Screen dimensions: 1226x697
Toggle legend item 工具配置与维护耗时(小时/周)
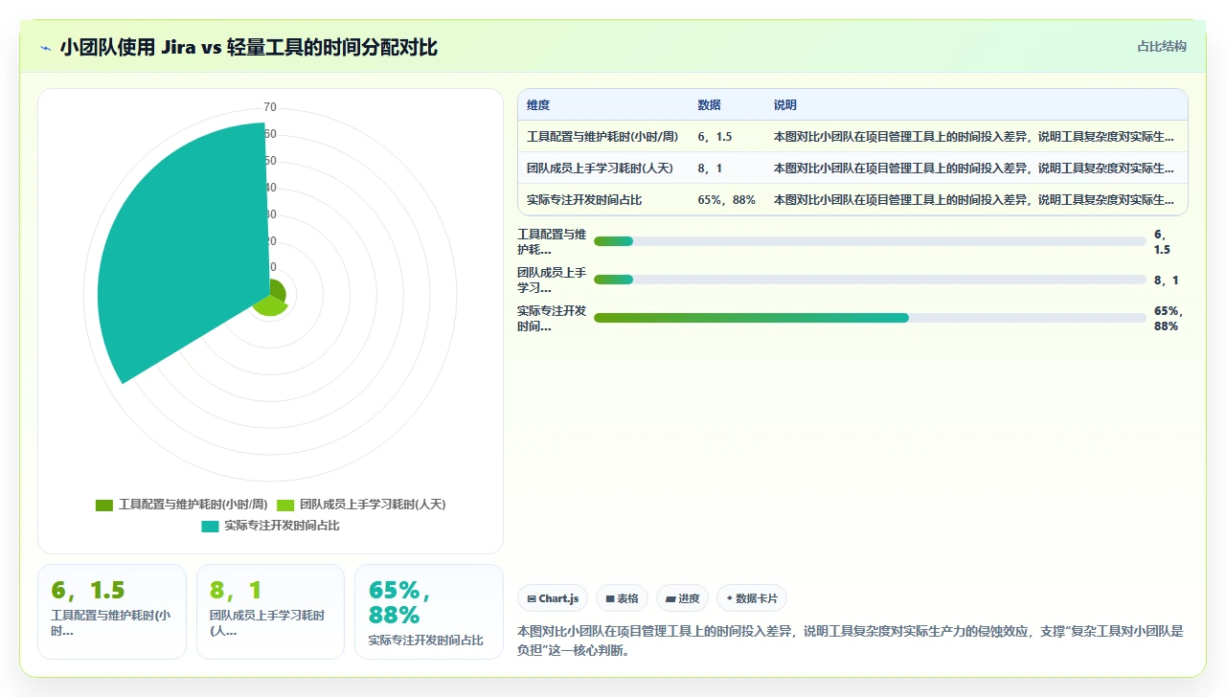[x=181, y=505]
